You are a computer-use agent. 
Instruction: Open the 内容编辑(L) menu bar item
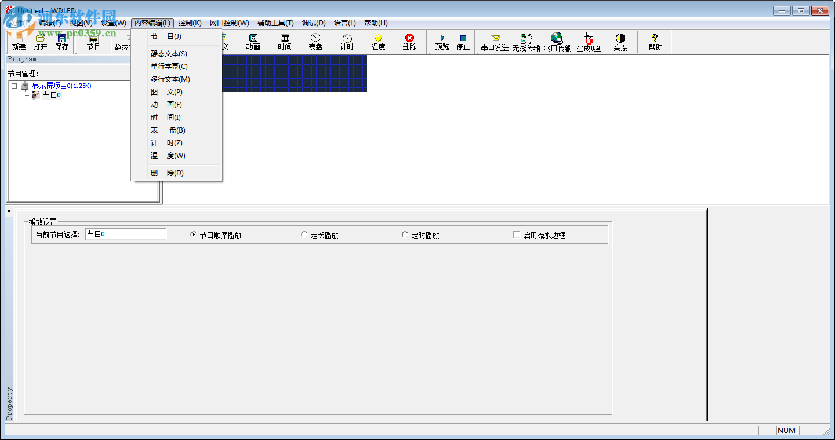tap(153, 23)
